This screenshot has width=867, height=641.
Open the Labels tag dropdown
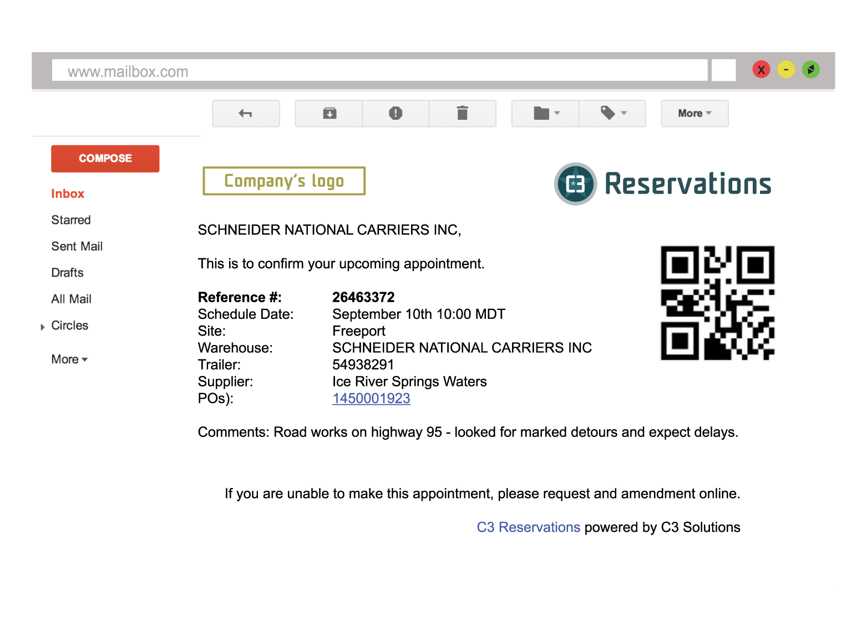pos(612,114)
